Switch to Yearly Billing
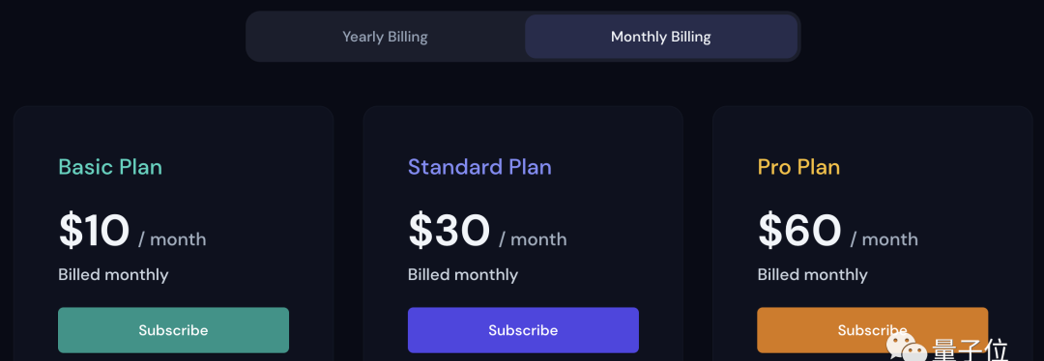The image size is (1044, 361). pyautogui.click(x=385, y=37)
